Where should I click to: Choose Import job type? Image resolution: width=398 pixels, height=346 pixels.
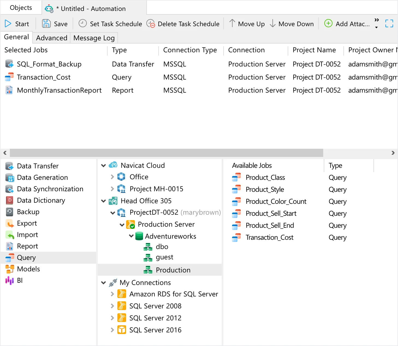pyautogui.click(x=49, y=235)
